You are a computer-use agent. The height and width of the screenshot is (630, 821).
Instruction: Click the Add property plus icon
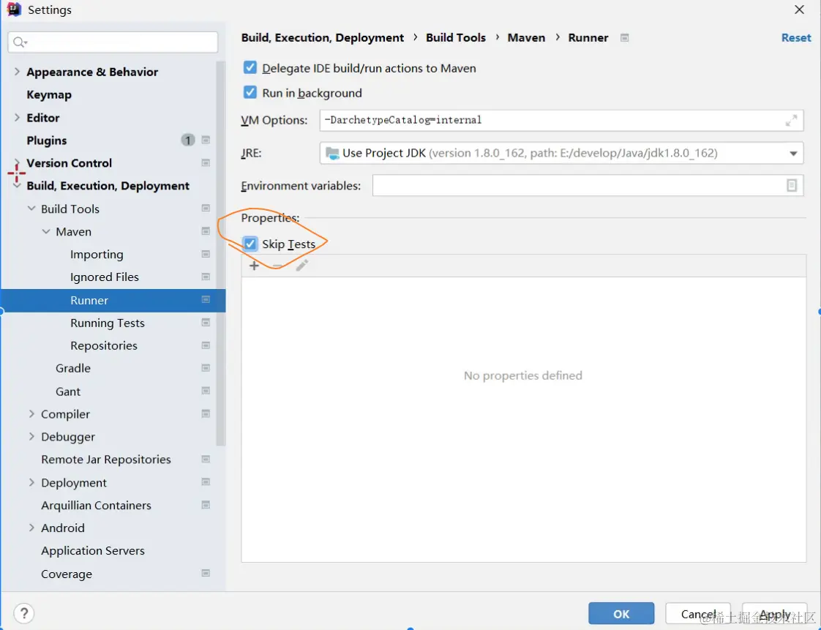coord(254,266)
